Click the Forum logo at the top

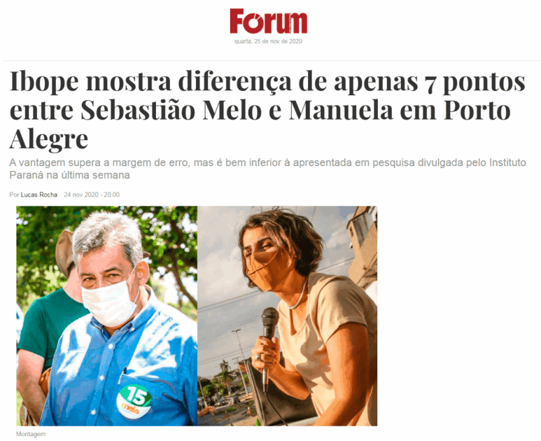[268, 22]
